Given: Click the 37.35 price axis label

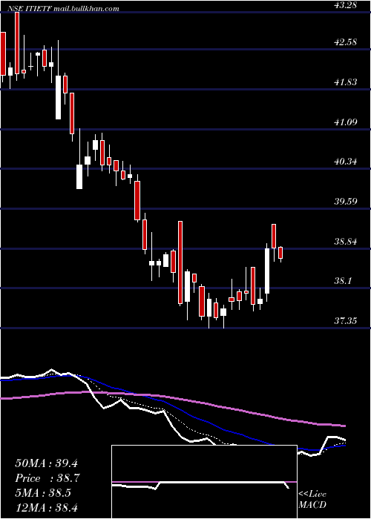Looking at the screenshot, I should point(346,320).
